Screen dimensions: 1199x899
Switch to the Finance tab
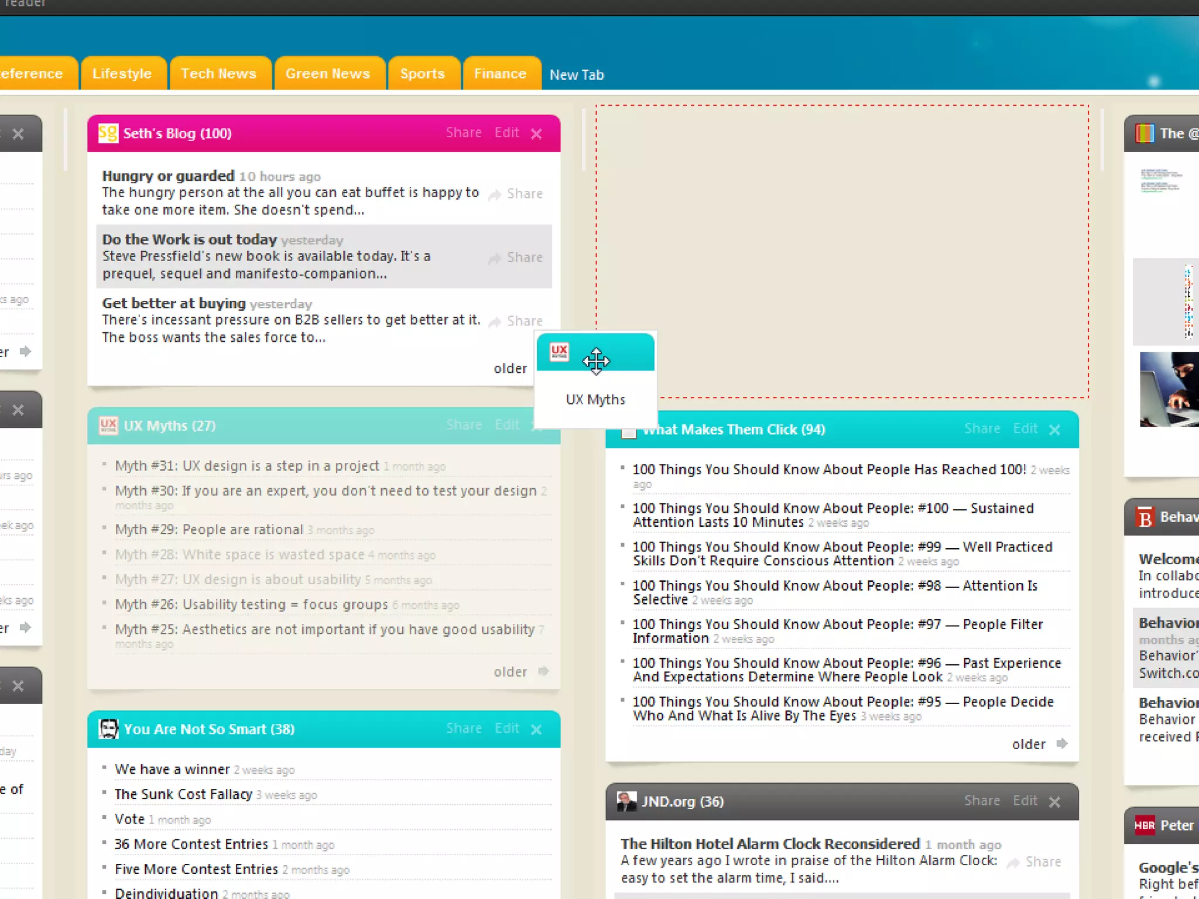click(500, 74)
